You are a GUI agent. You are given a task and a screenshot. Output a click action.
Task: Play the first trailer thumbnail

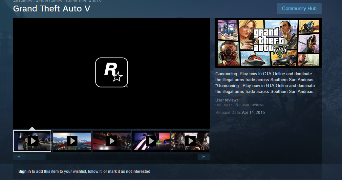click(32, 141)
